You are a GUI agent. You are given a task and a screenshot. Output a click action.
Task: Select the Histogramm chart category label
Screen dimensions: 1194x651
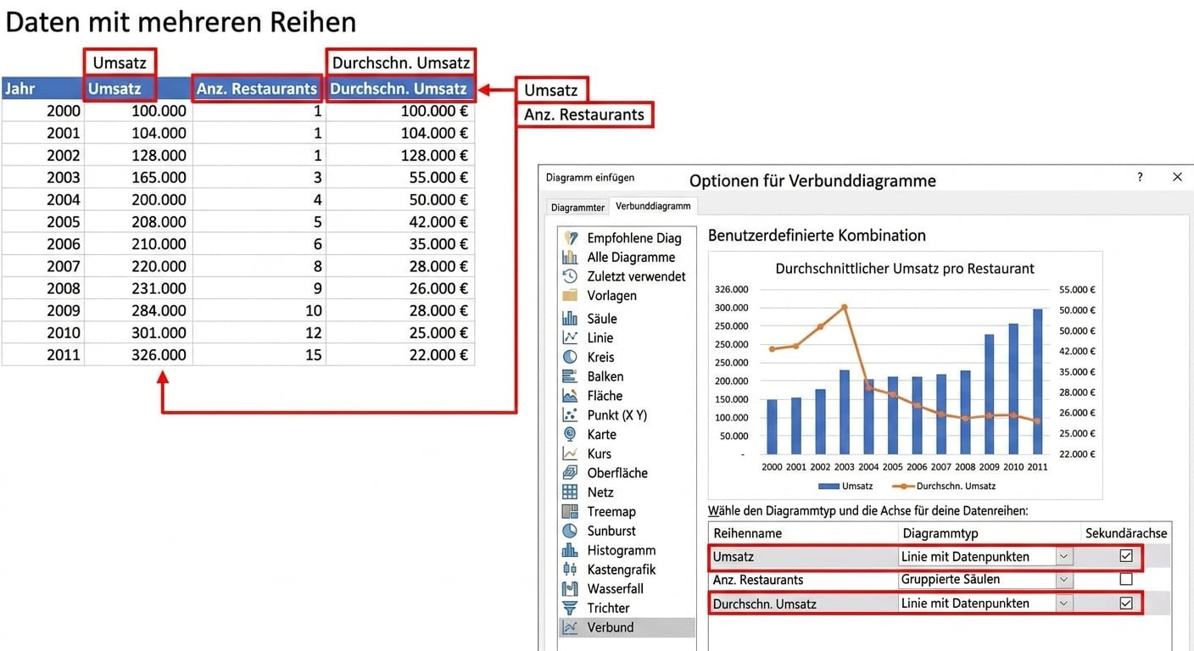tap(622, 550)
